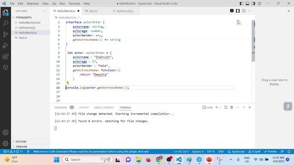Open the Selection menu
Viewport: 294px width, 165px height.
pos(33,4)
